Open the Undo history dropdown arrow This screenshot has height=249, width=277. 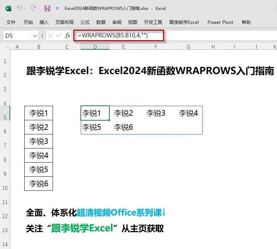[x=26, y=8]
